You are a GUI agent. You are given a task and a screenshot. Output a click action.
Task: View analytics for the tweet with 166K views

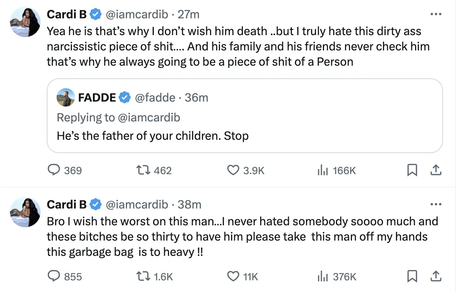tap(323, 170)
